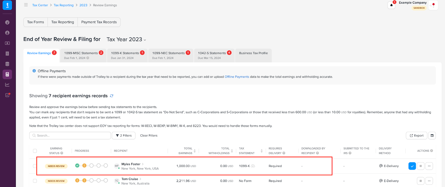Open the 1099-MISC Statements tab
This screenshot has width=445, height=187.
click(x=83, y=55)
